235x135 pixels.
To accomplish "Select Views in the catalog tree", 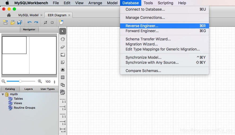I will click(18, 103).
